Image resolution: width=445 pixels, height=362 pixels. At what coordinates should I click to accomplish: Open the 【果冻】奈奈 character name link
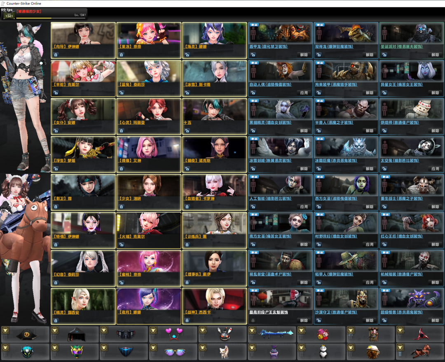(129, 46)
